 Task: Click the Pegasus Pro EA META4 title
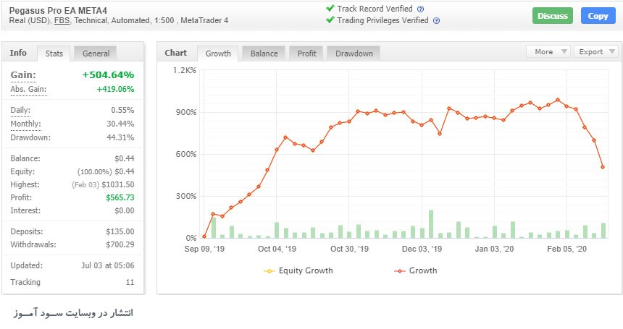(58, 11)
